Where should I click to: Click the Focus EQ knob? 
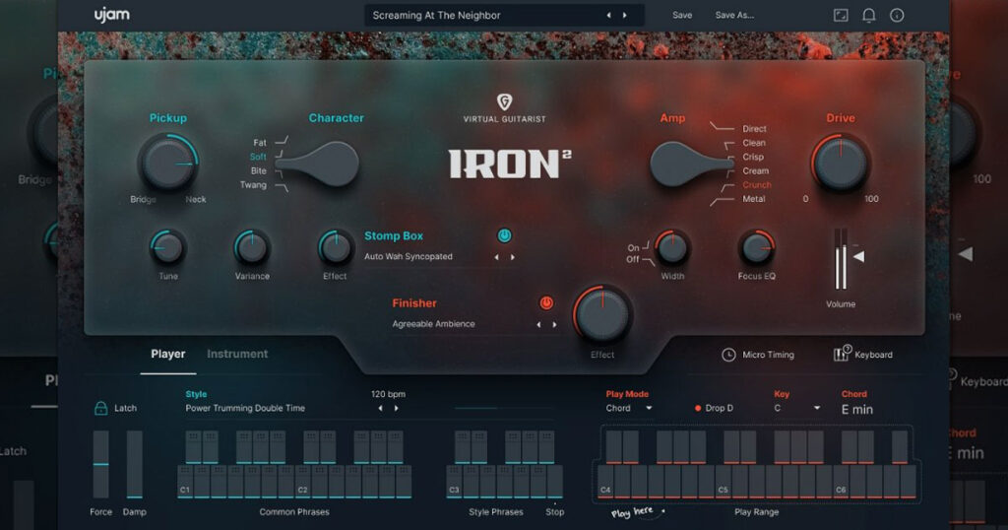757,247
